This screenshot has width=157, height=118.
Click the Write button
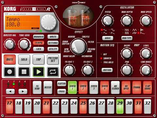pos(53,37)
